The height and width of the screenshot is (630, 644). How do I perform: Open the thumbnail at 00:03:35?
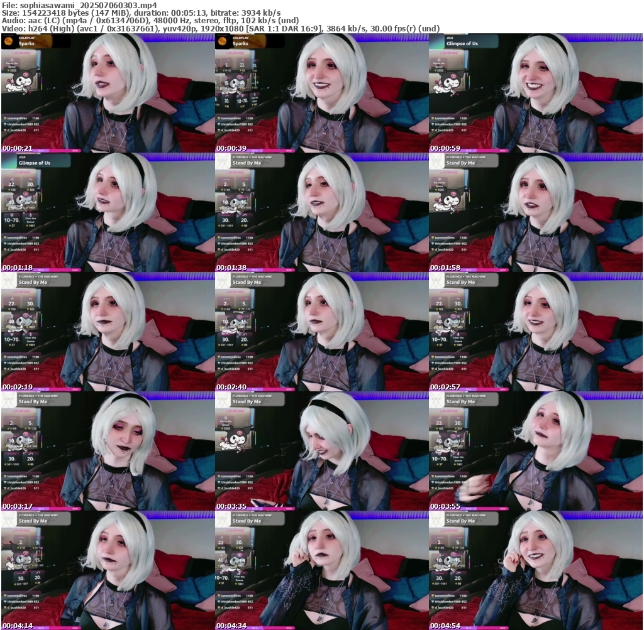point(321,451)
